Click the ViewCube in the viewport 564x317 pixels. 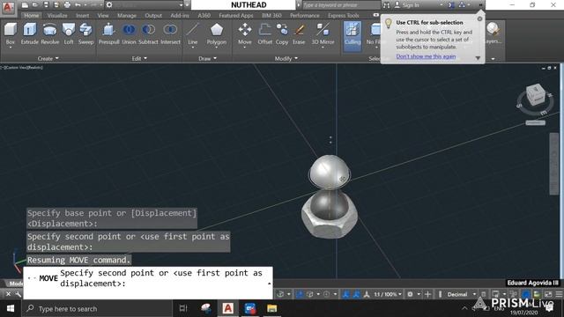535,94
